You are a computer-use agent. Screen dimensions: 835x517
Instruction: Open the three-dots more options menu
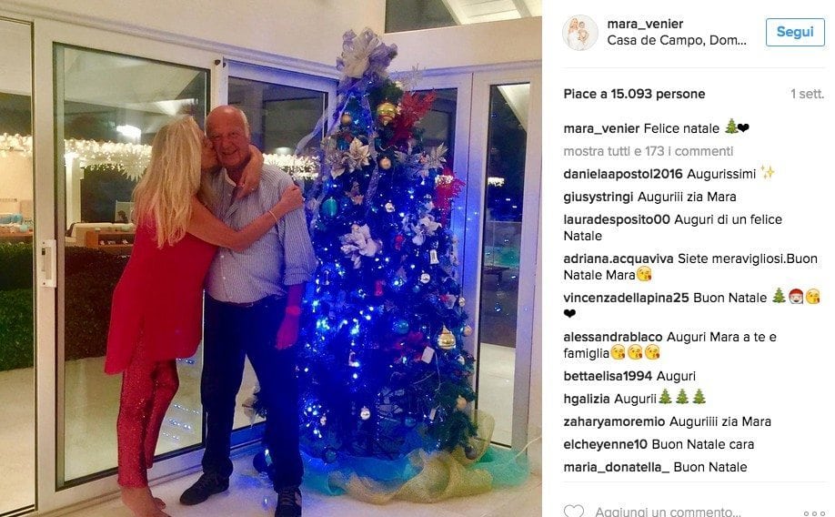coord(814,513)
